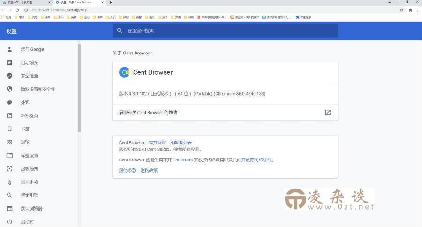
Task: Close the 设置 settings tab
Action: (102, 2)
